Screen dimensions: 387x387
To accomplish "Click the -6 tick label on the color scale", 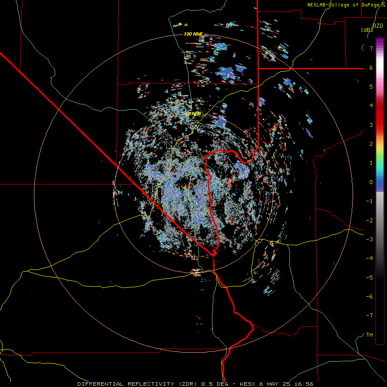I will point(369,297).
